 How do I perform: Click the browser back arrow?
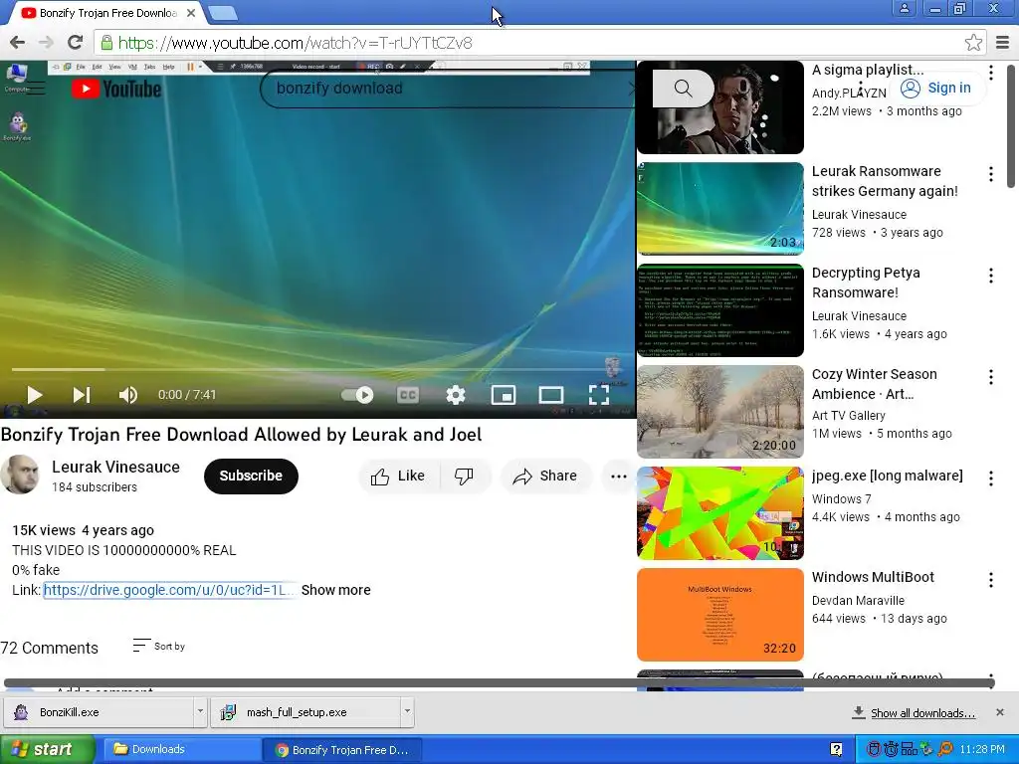(x=18, y=43)
